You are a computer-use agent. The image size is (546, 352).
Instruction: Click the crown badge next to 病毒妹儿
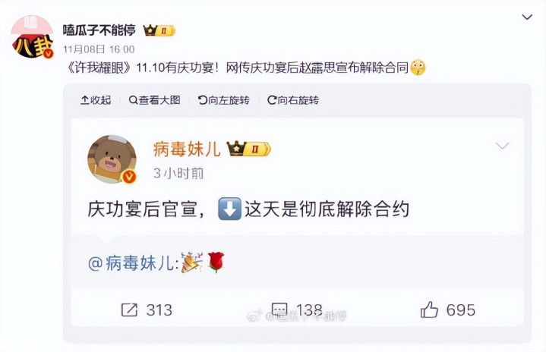tap(248, 149)
